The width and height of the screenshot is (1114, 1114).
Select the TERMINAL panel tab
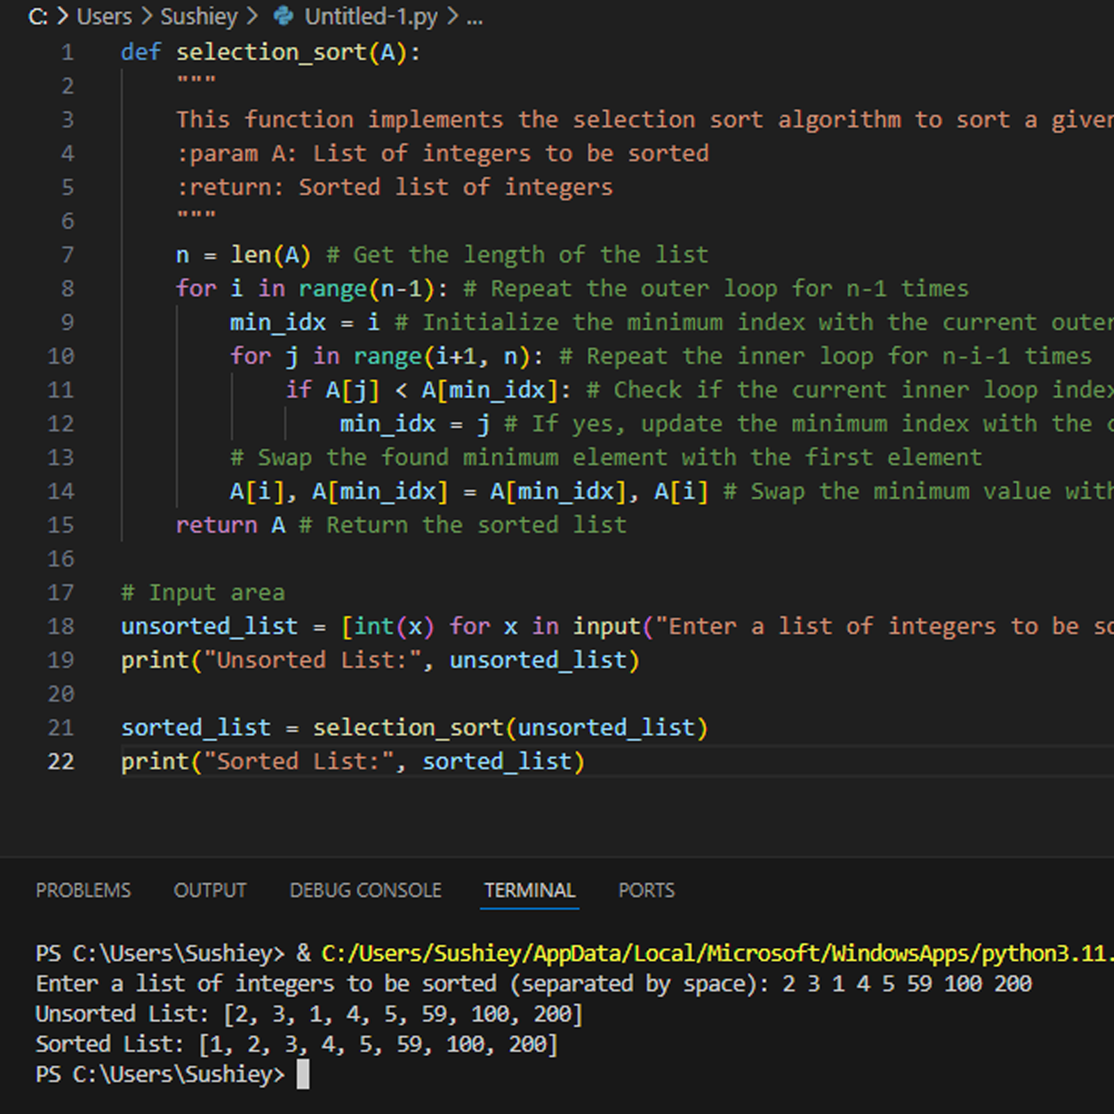pos(529,890)
